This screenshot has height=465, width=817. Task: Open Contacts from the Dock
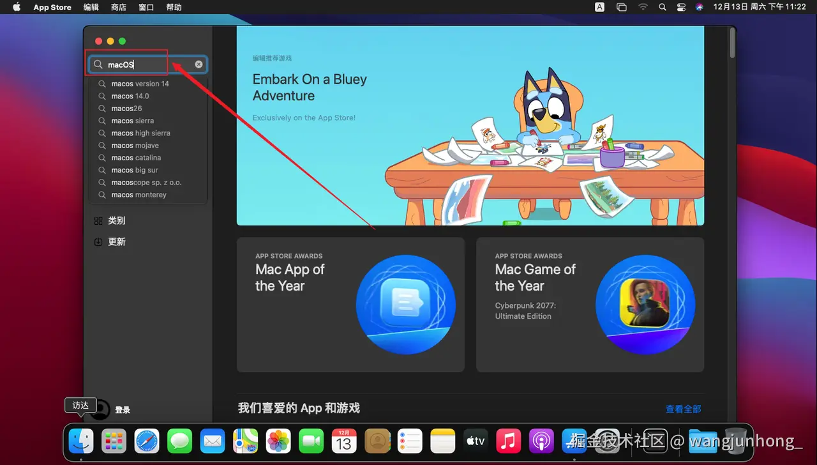pyautogui.click(x=377, y=441)
